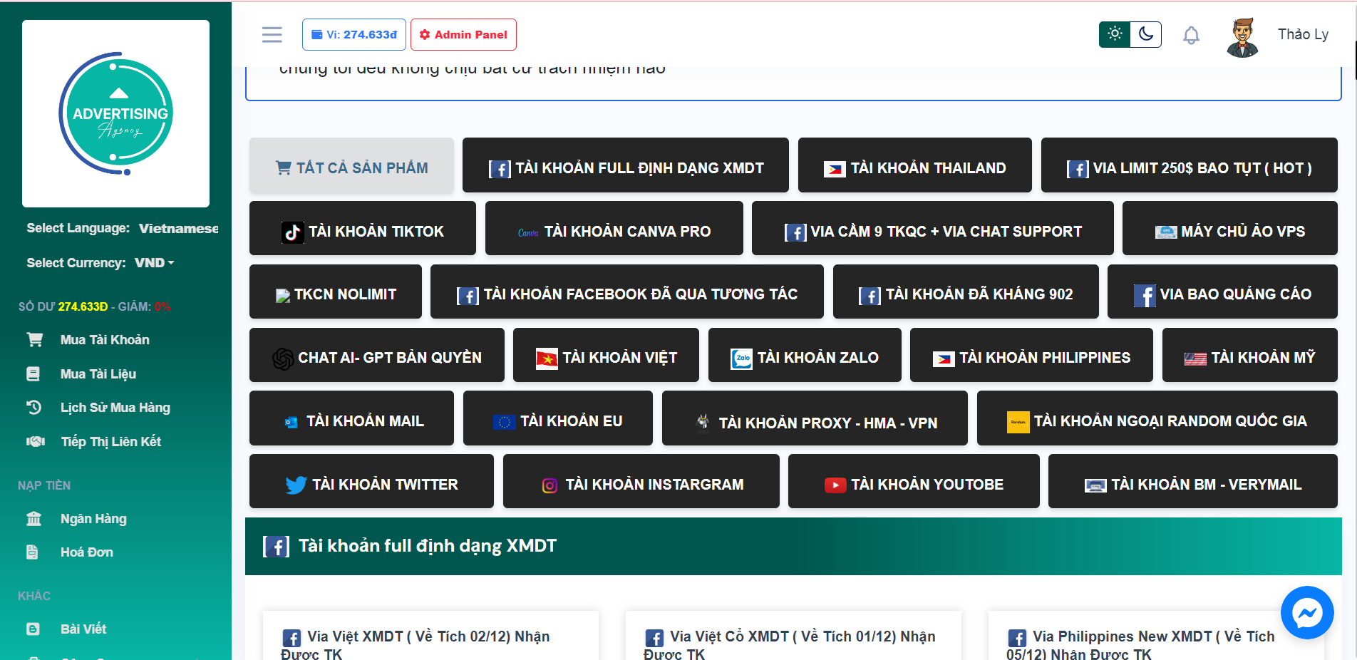
Task: Select Tài Khoản Twitter category
Action: point(371,481)
